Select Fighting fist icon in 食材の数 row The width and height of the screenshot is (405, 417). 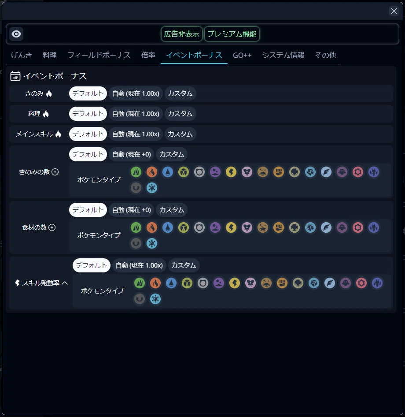pos(279,227)
